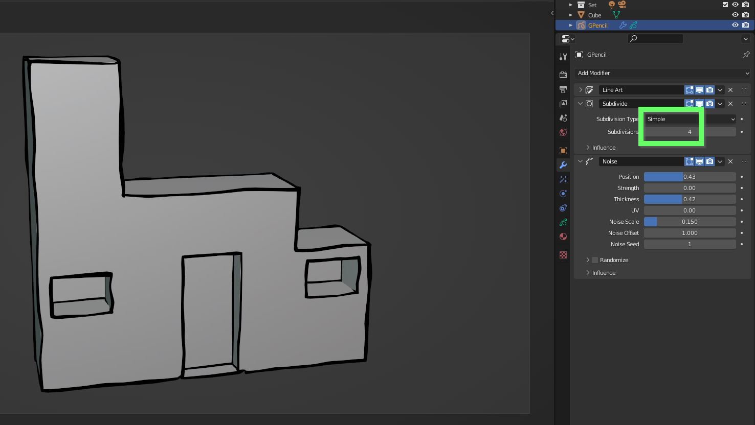Open the Subdivision Type dropdown

click(x=690, y=119)
